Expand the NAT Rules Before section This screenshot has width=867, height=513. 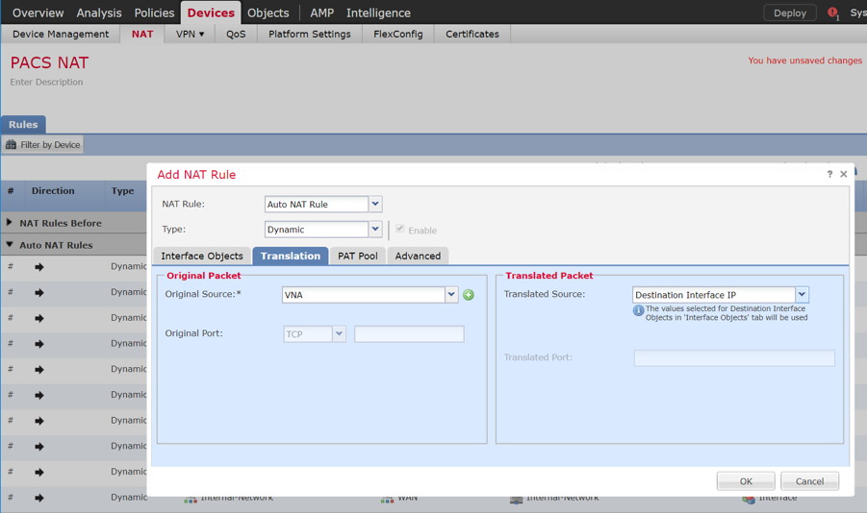[10, 223]
